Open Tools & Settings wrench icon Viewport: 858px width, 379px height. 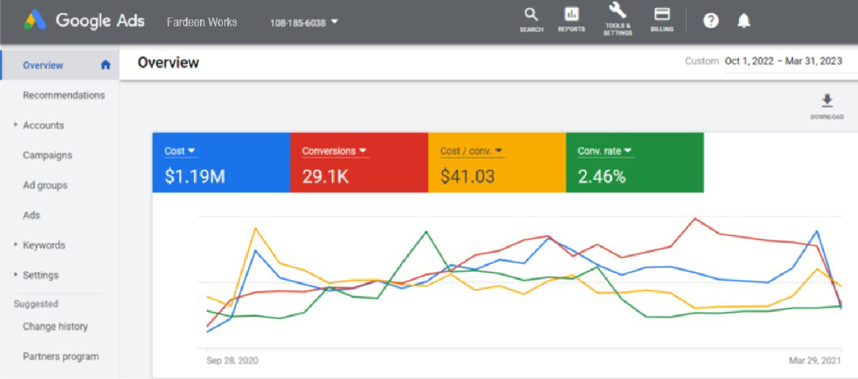pyautogui.click(x=617, y=18)
